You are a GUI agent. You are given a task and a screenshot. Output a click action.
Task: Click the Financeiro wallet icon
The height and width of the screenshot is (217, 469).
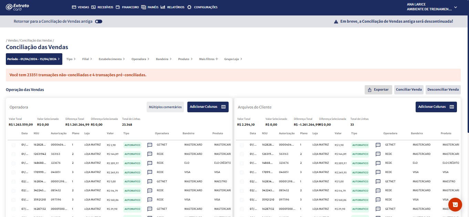point(118,7)
